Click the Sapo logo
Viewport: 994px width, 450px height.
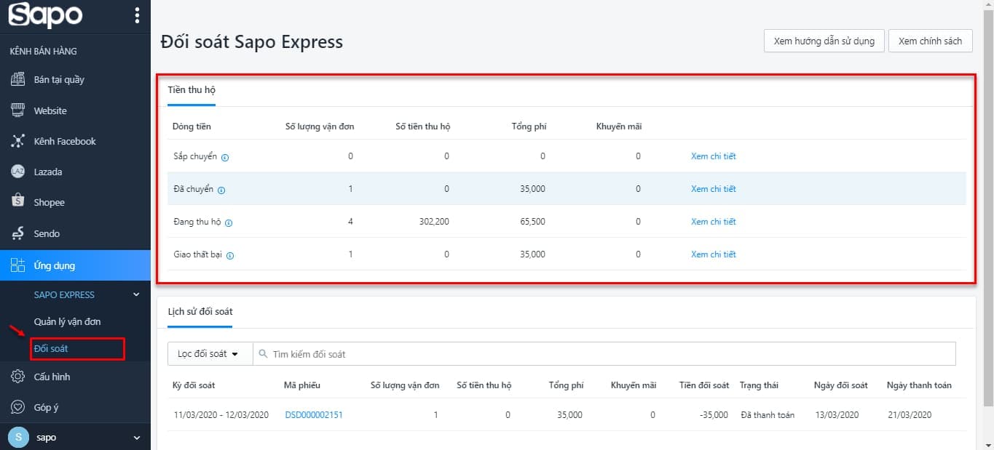[x=45, y=15]
